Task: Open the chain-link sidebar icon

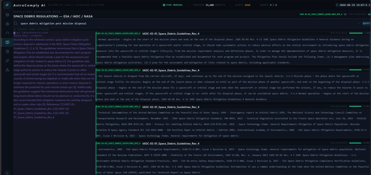Action: pyautogui.click(x=7, y=61)
